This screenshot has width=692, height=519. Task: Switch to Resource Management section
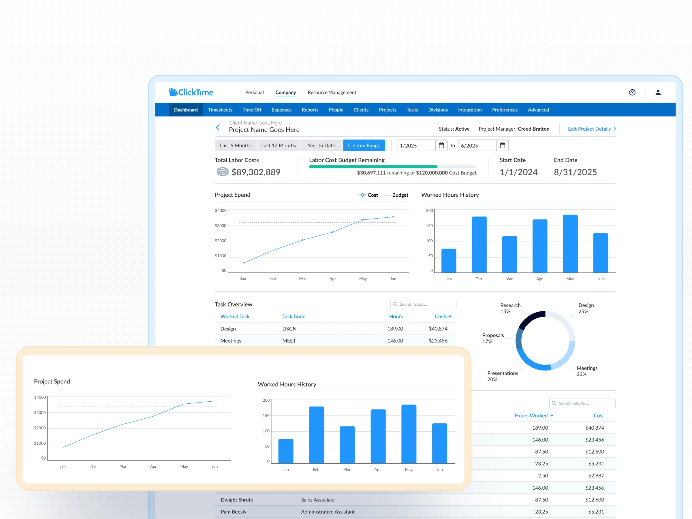tap(332, 92)
